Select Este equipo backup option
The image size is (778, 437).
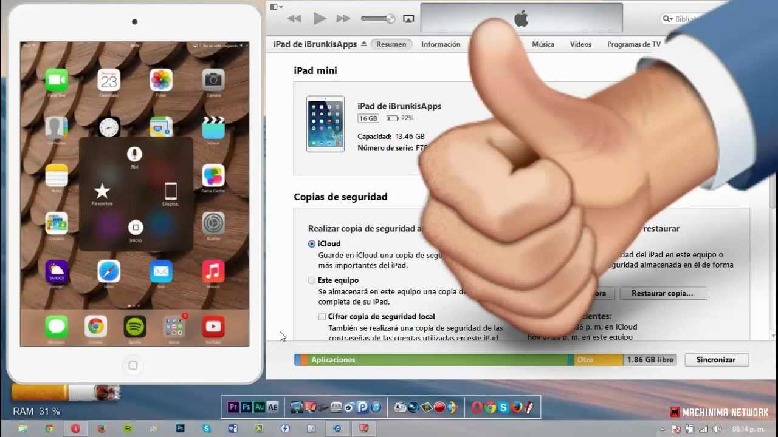312,280
